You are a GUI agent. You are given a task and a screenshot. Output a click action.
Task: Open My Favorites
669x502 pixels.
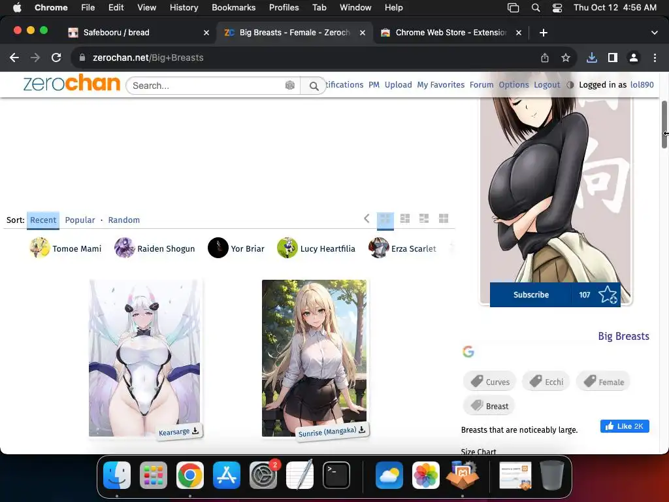point(441,84)
